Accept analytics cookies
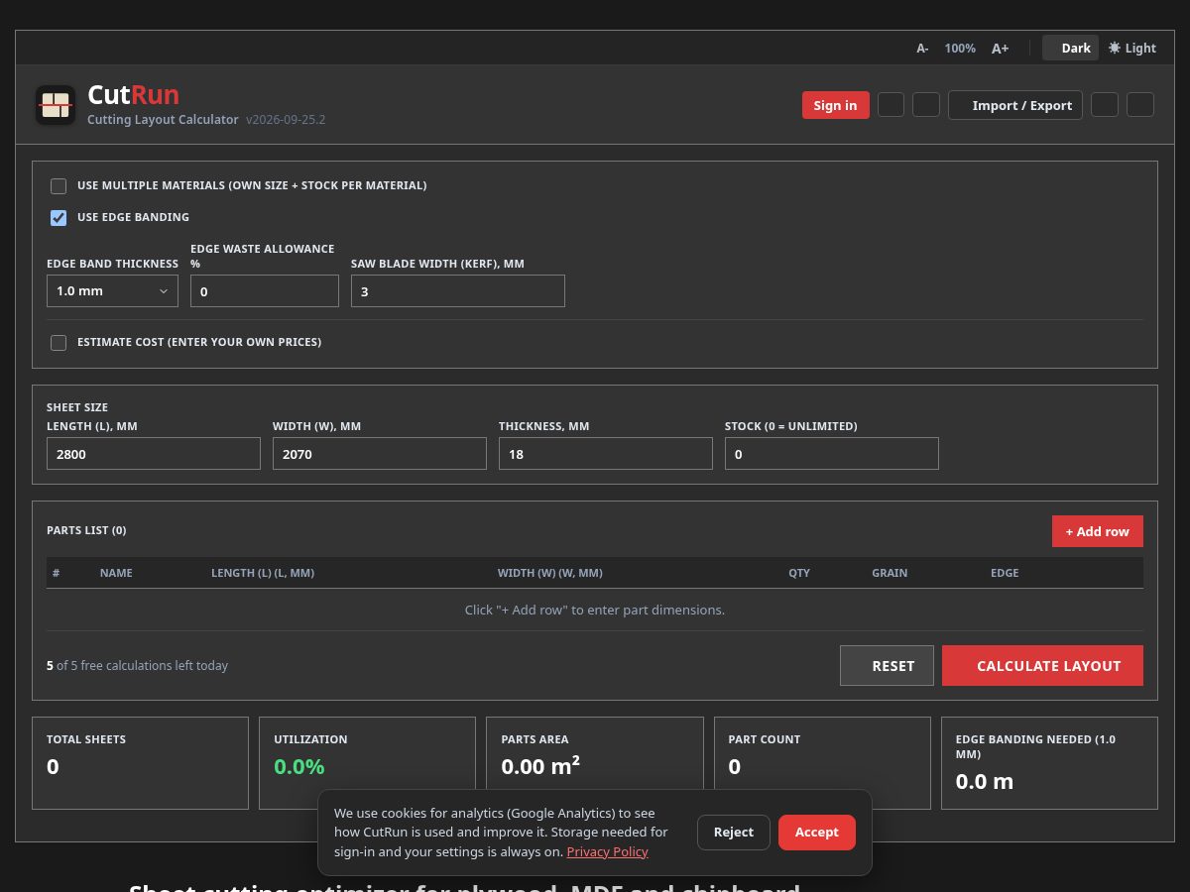The height and width of the screenshot is (892, 1190). pos(817,833)
